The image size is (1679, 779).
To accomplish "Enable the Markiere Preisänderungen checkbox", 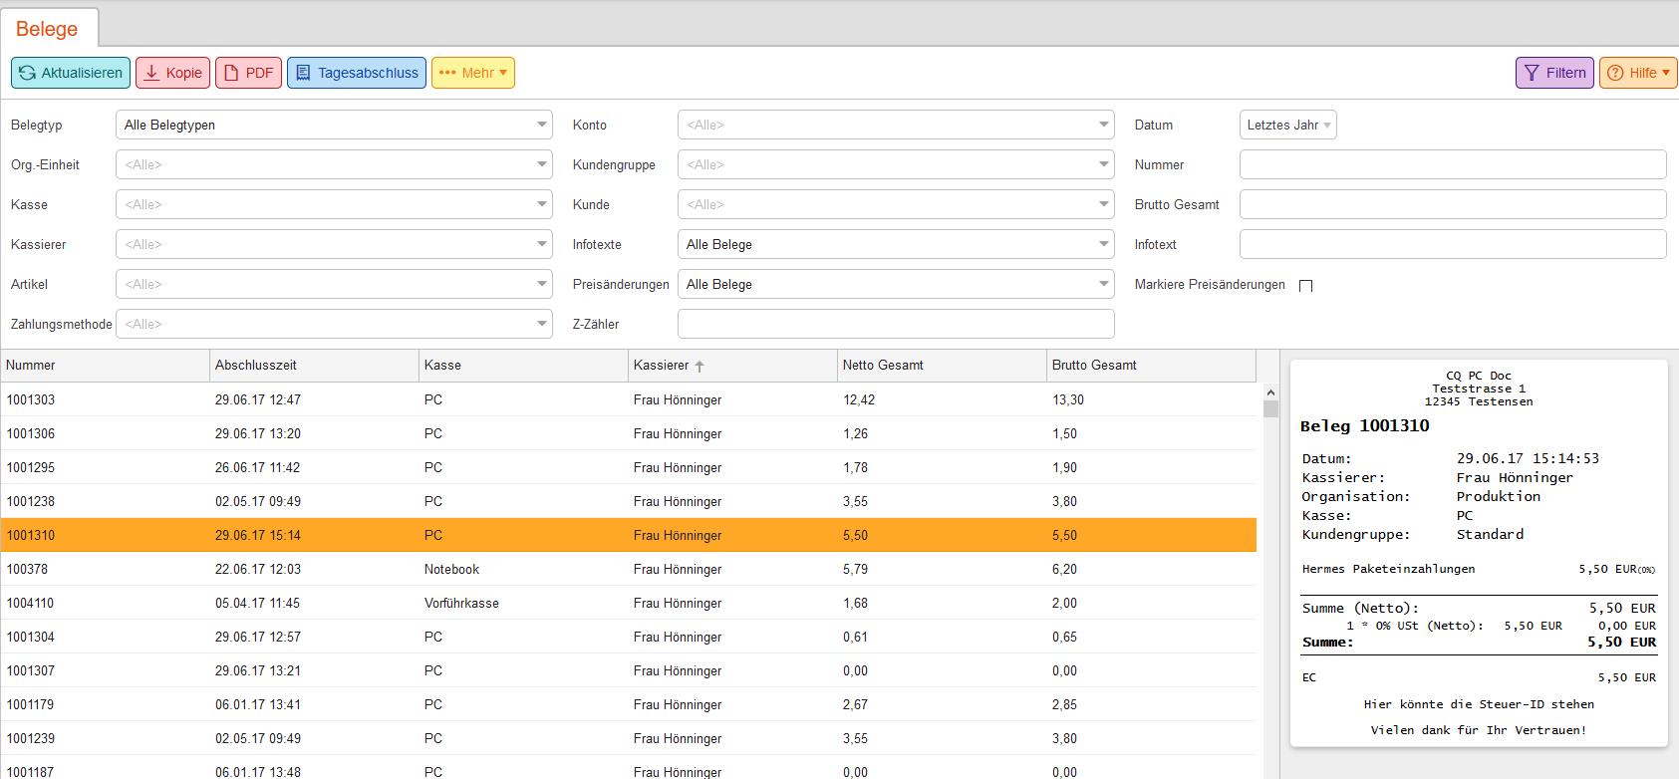I will pos(1305,286).
